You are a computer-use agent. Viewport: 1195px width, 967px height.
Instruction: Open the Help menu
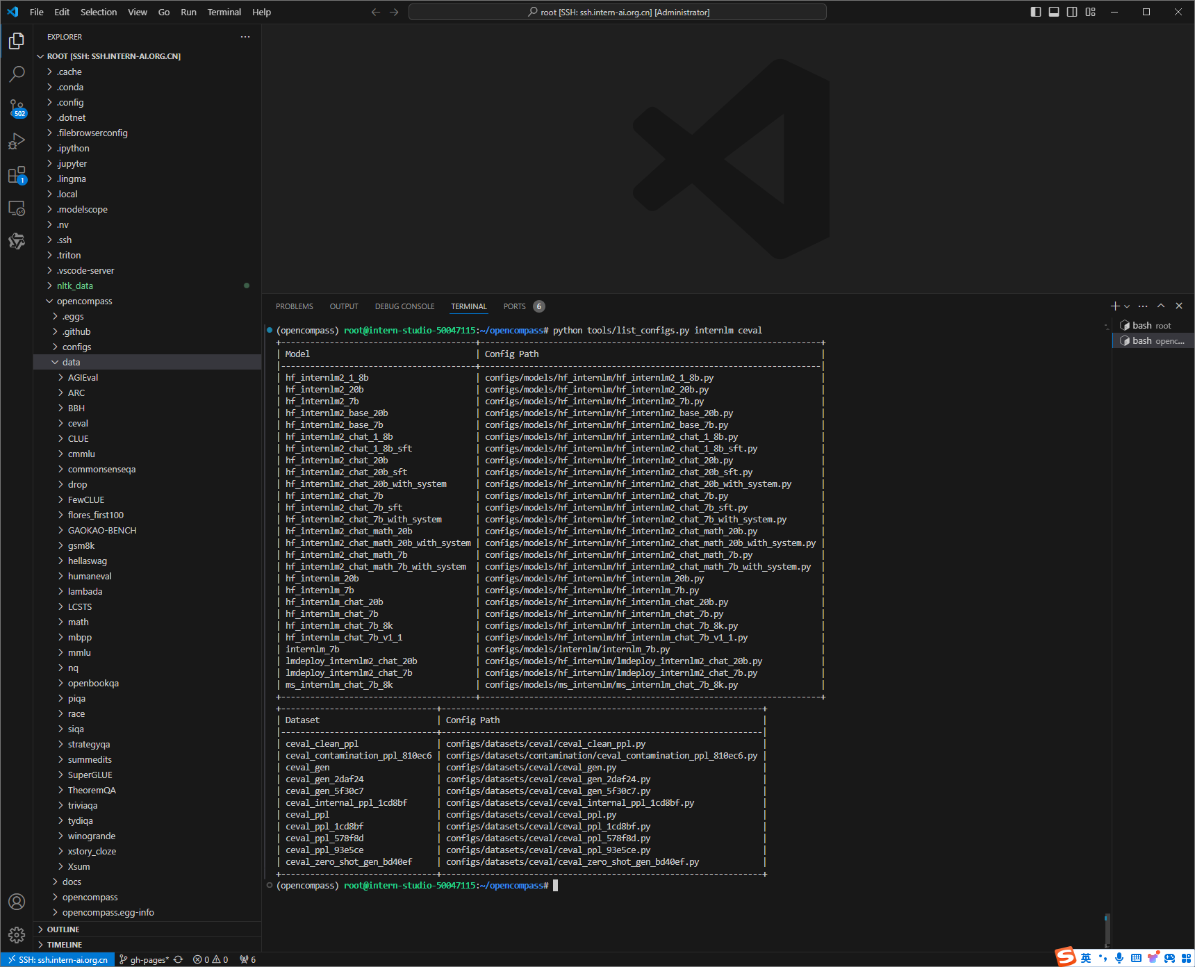(x=262, y=12)
